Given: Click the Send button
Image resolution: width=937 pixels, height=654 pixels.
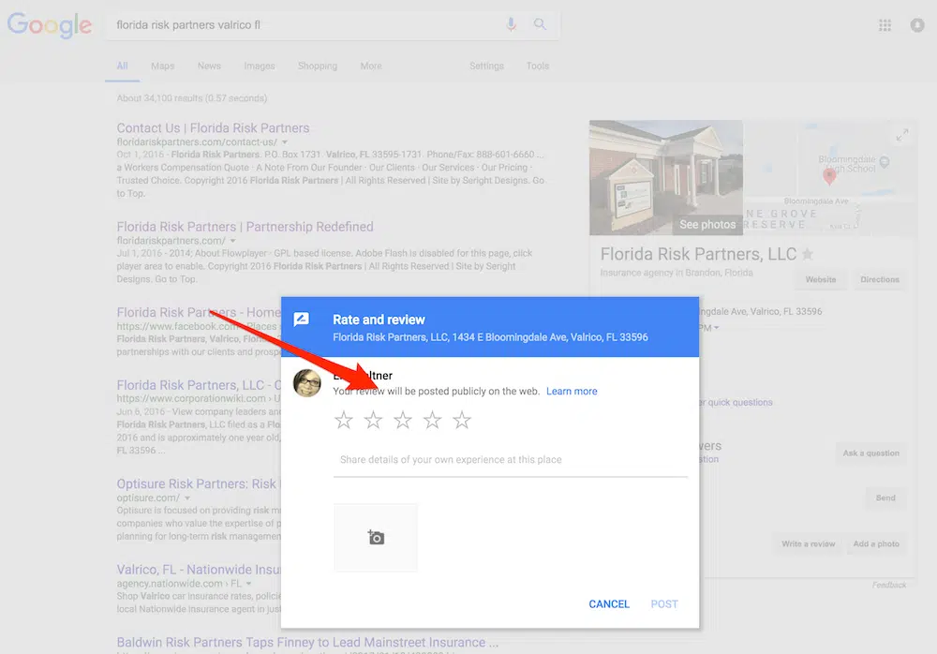Looking at the screenshot, I should click(885, 498).
